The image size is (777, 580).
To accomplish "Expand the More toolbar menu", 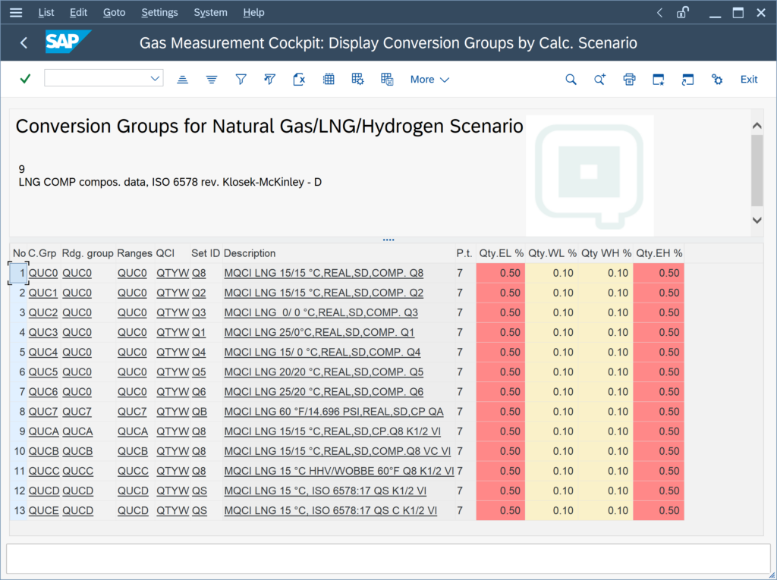I will (429, 80).
